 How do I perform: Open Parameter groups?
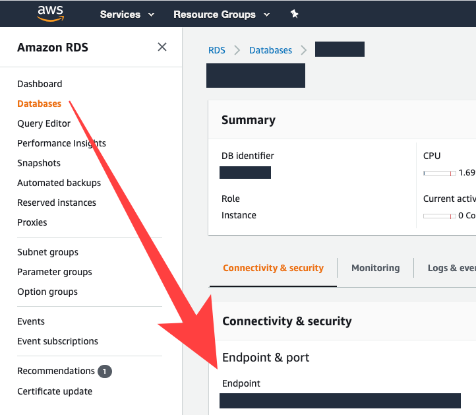click(x=55, y=272)
